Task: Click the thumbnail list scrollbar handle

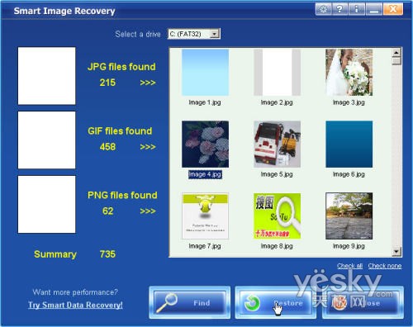Action: click(x=396, y=61)
